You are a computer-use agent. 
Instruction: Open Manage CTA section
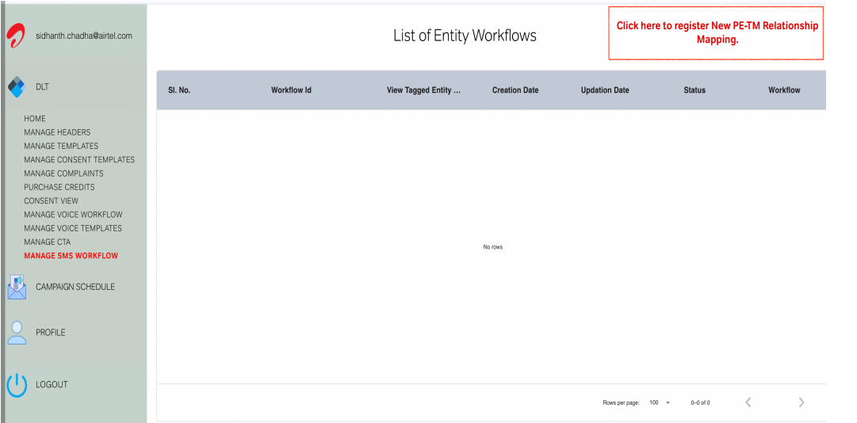point(47,242)
